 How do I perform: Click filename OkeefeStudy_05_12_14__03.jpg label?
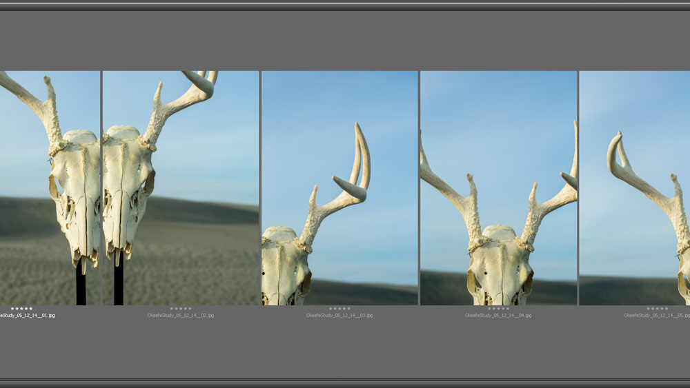339,316
